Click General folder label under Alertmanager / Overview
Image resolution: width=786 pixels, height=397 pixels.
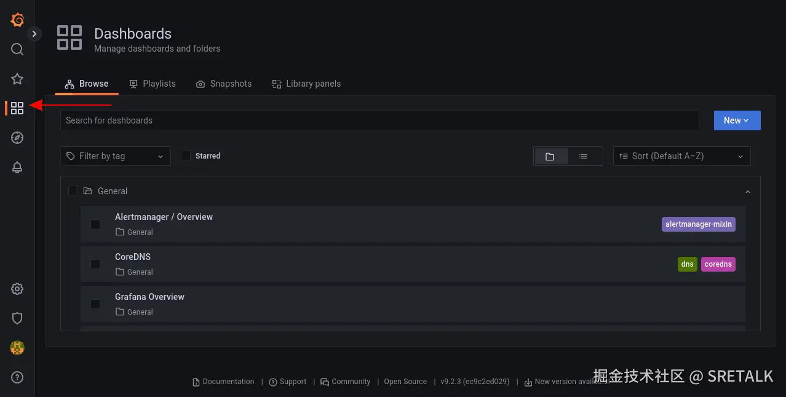(x=134, y=232)
